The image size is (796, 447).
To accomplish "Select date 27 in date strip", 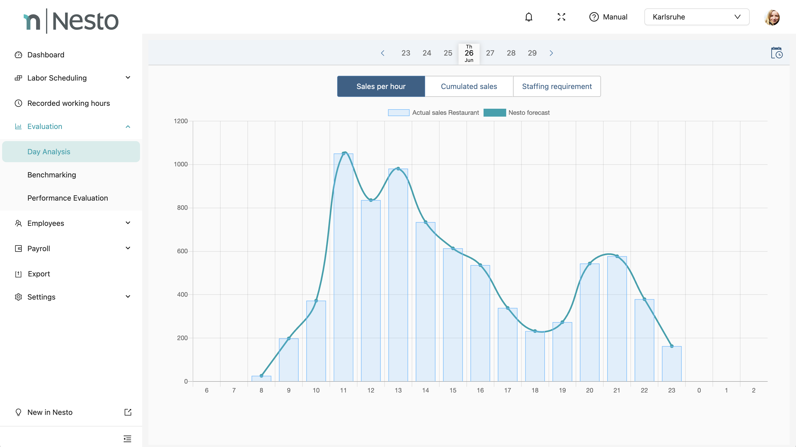I will 490,53.
